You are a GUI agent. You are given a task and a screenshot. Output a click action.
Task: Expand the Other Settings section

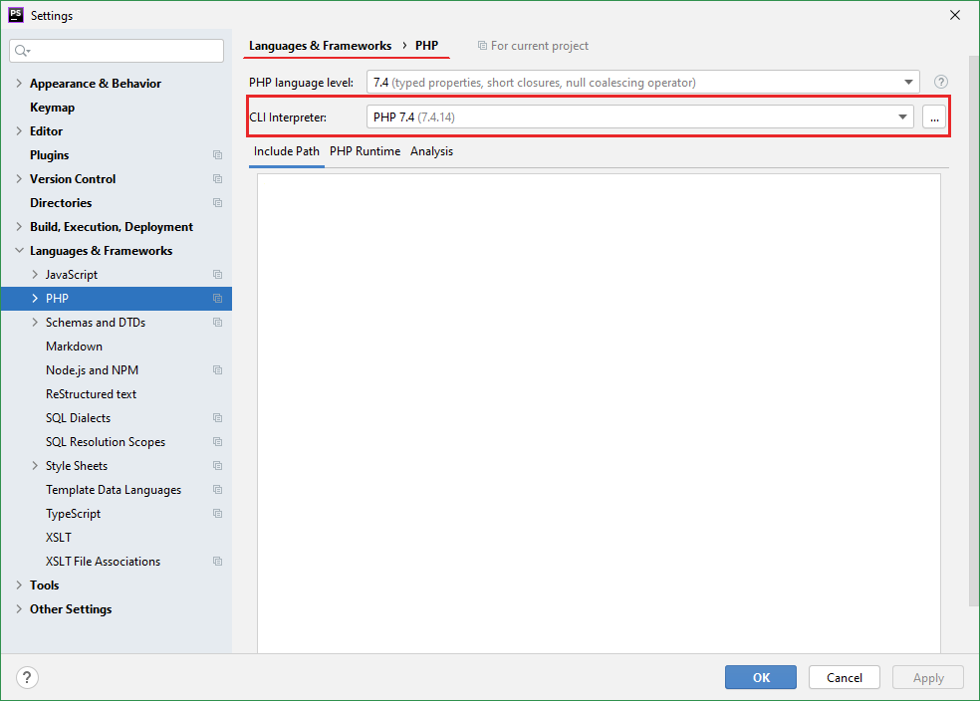pyautogui.click(x=19, y=609)
